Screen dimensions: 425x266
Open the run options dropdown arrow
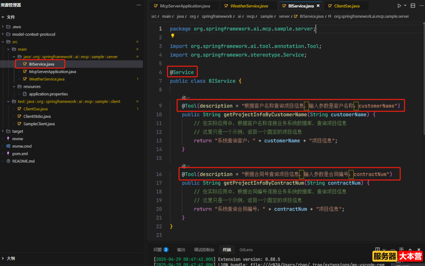(405, 6)
